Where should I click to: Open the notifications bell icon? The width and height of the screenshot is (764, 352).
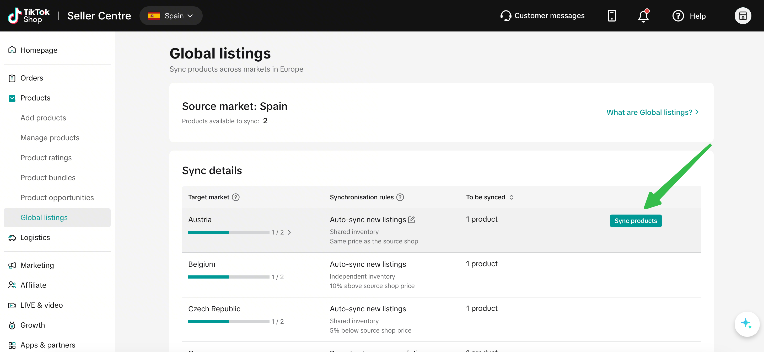pos(643,16)
